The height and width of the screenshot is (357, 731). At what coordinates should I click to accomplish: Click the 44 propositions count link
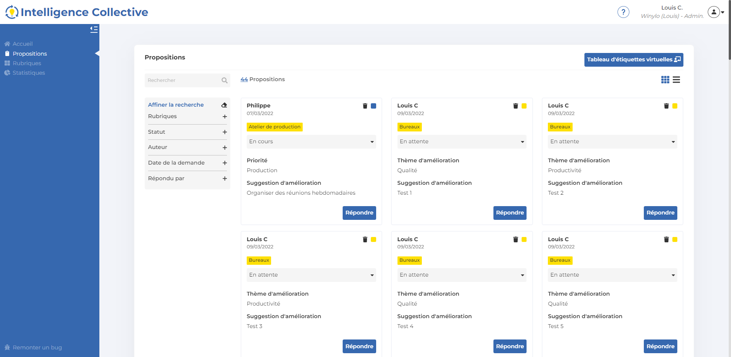(x=244, y=79)
